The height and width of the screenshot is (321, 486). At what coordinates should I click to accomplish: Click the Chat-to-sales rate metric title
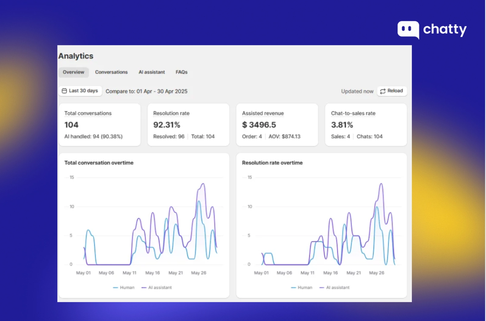[x=353, y=113]
